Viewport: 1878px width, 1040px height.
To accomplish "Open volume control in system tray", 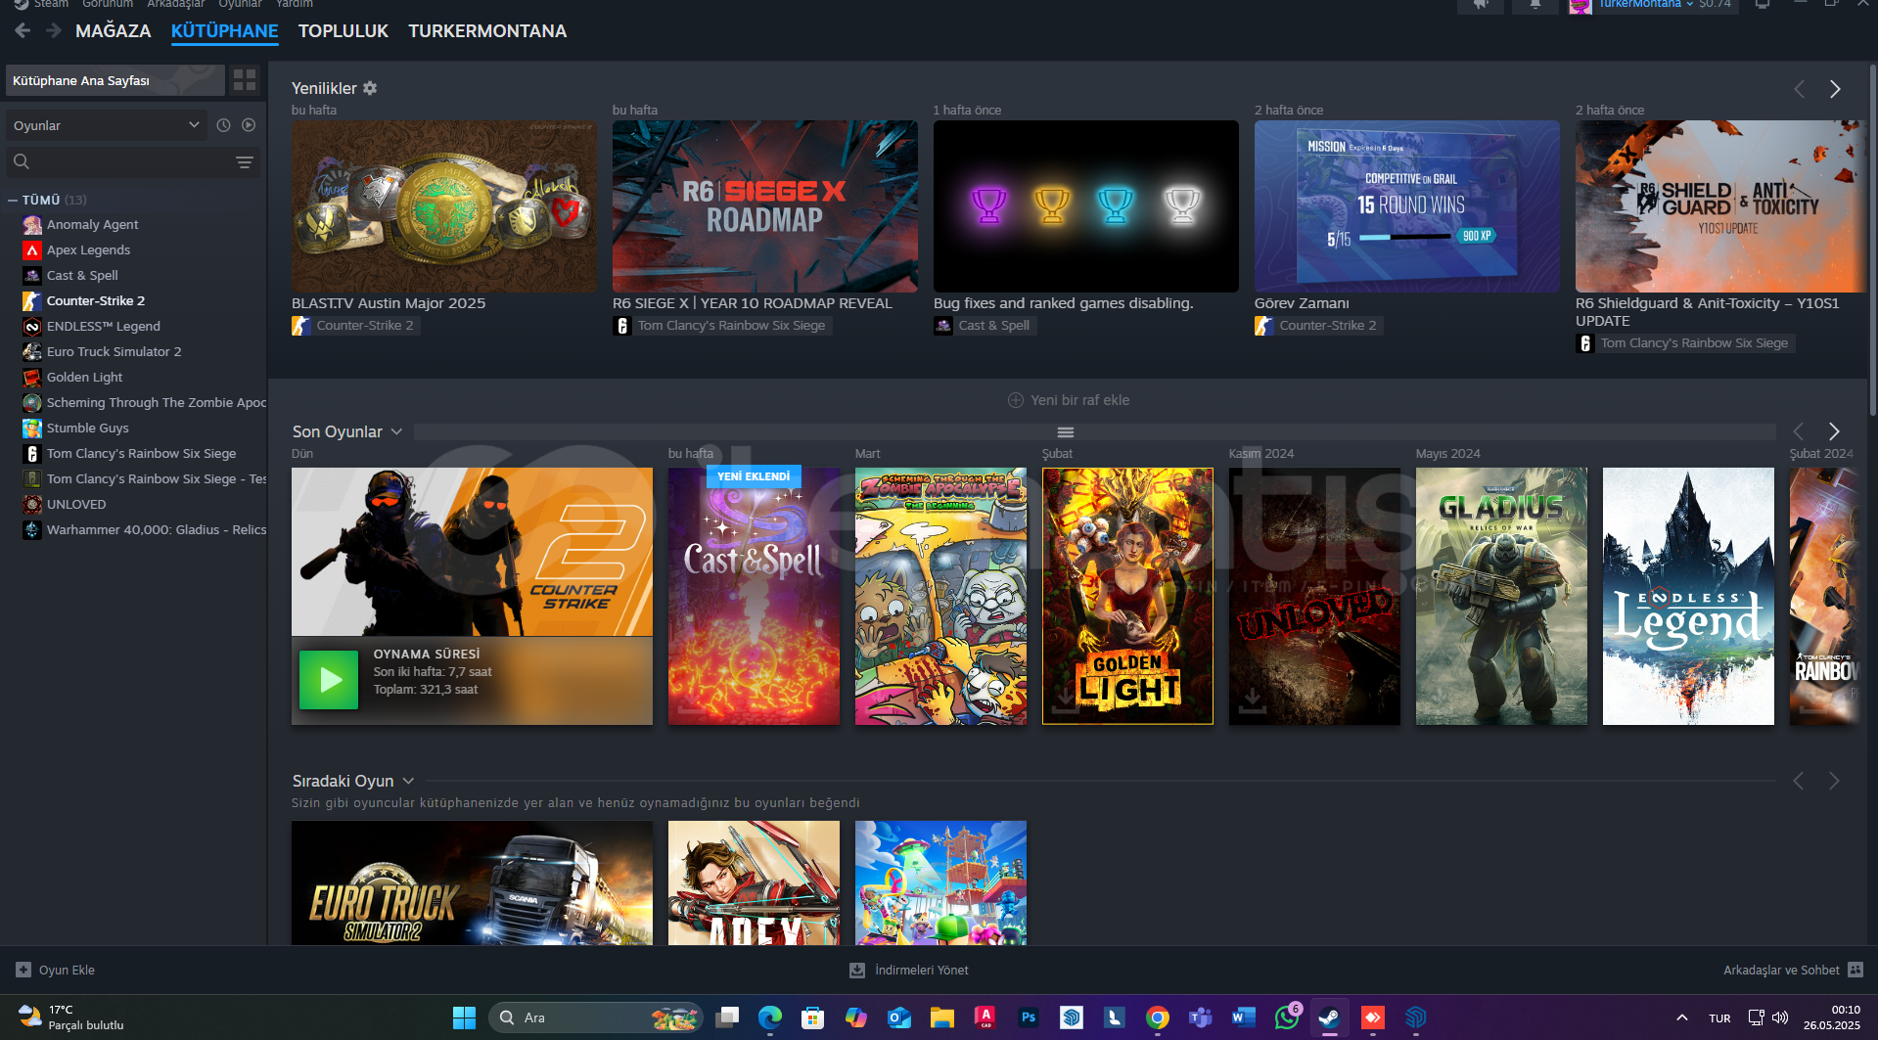I will click(1780, 1017).
